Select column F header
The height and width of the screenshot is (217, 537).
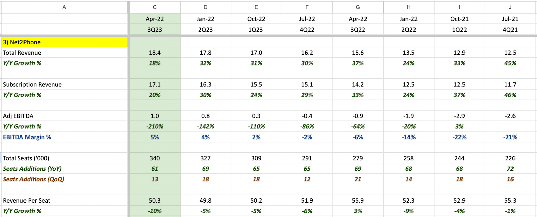307,7
